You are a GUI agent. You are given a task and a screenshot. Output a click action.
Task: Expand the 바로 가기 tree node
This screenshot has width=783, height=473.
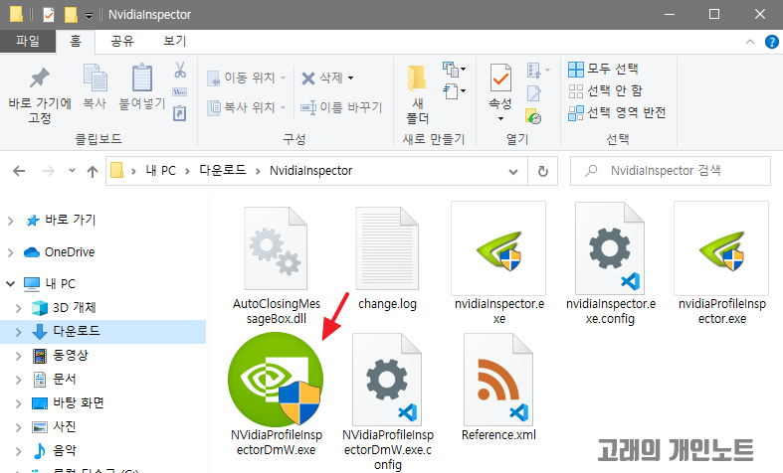click(x=11, y=220)
